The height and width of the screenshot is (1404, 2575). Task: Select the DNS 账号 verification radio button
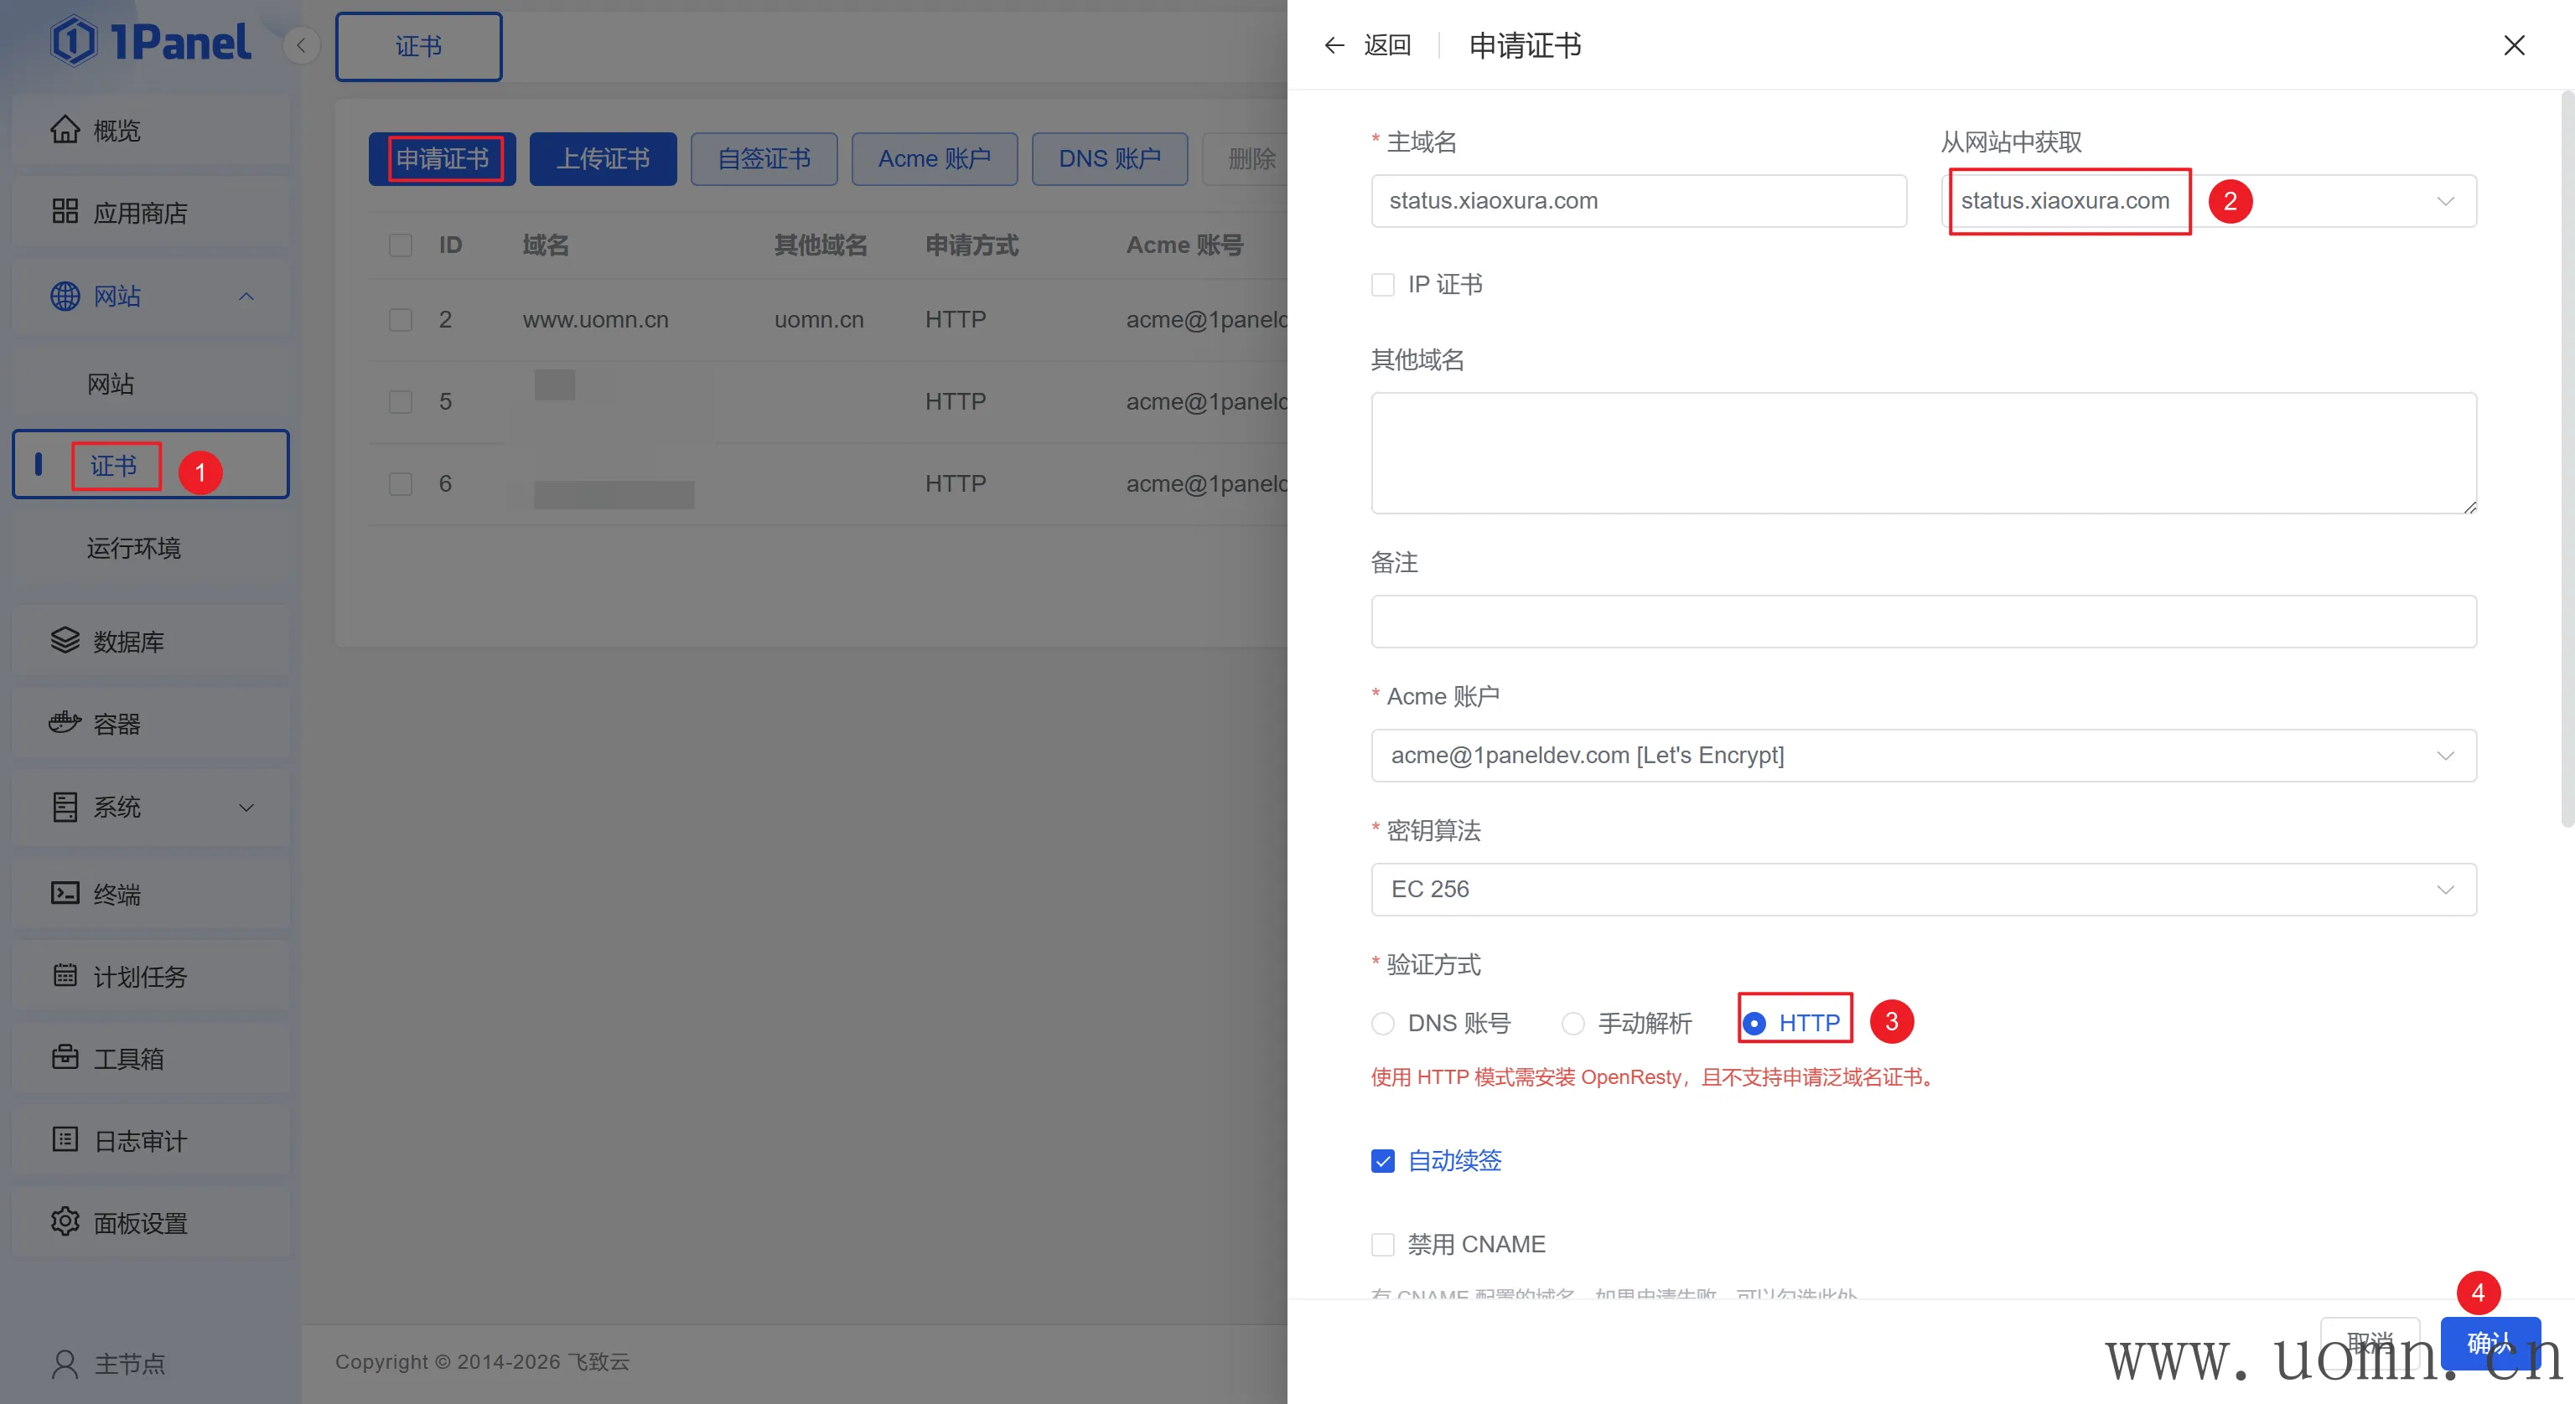[x=1382, y=1024]
